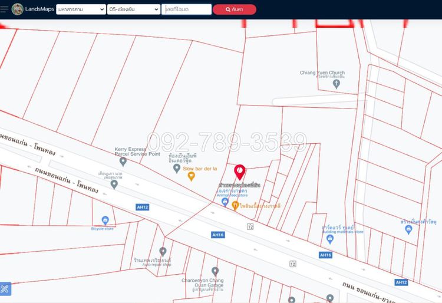Click the LandsMaps title text
Screen dimensions: 442x303
coord(39,9)
